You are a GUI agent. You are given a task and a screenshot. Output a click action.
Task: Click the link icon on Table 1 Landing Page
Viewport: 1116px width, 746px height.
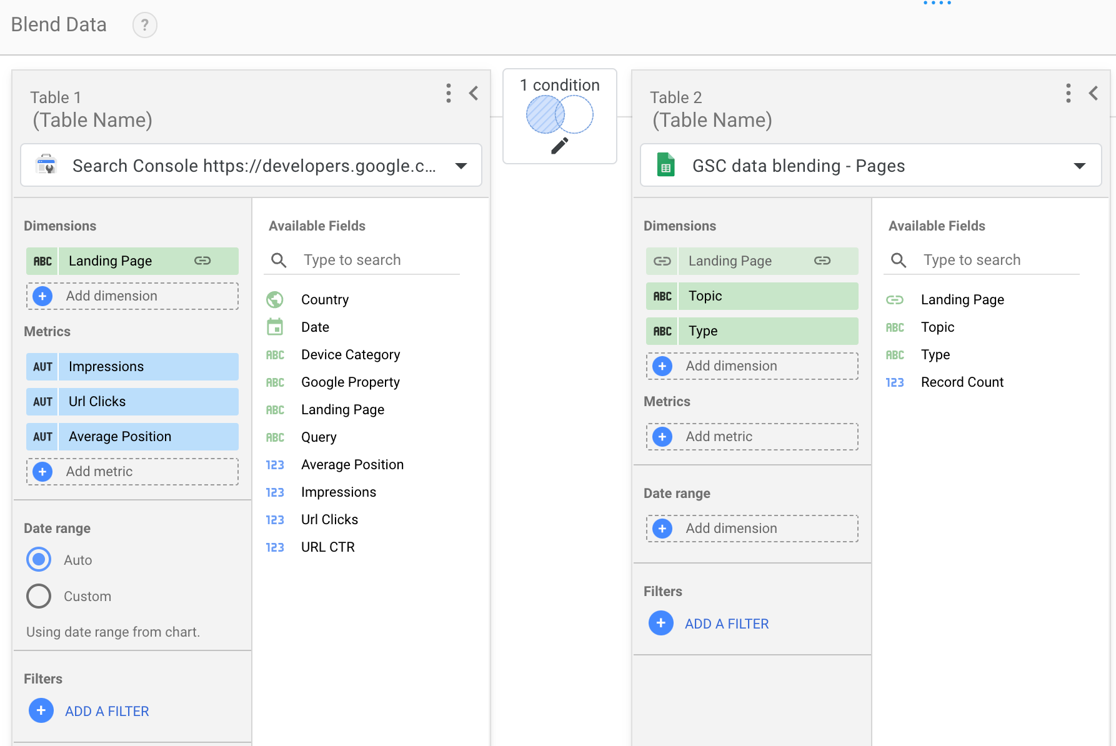point(202,261)
